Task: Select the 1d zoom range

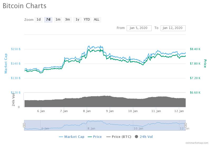Action: [39, 20]
